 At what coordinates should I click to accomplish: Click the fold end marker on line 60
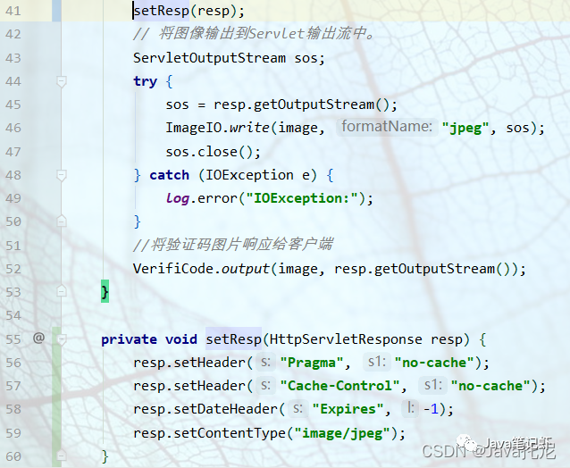pos(62,455)
